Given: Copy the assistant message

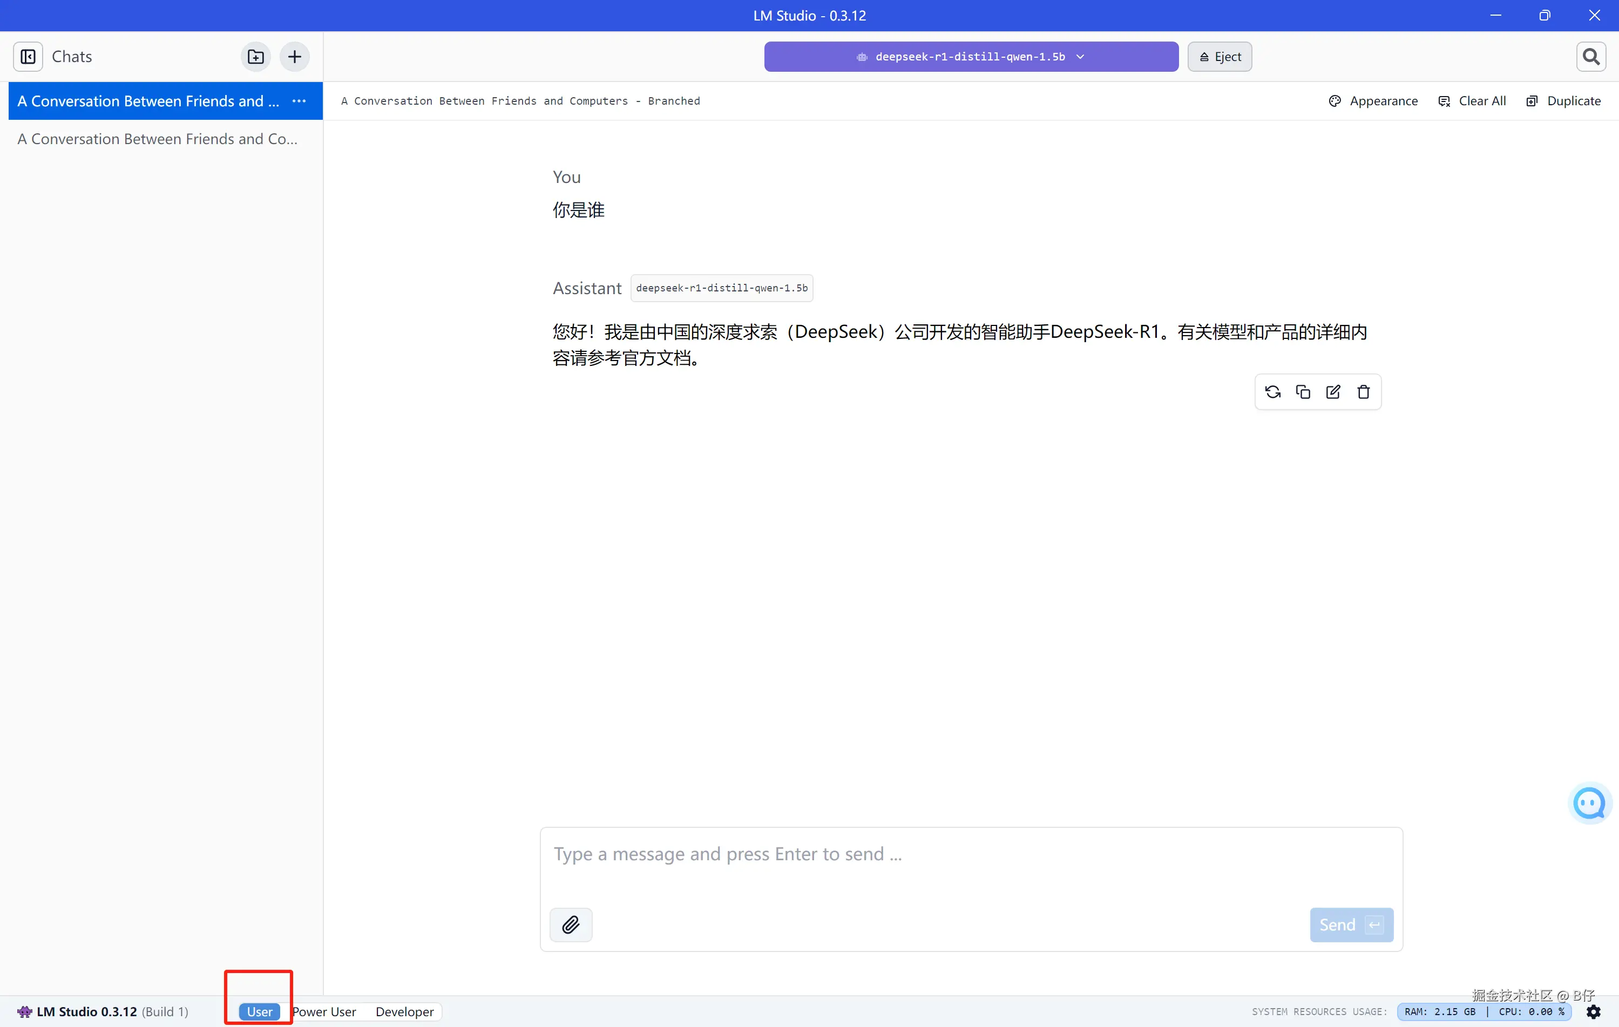Looking at the screenshot, I should [1303, 392].
